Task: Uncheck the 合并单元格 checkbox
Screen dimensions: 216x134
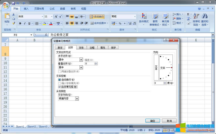Action: coord(60,87)
